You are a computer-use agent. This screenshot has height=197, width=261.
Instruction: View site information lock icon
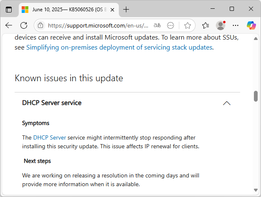pos(40,25)
